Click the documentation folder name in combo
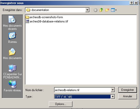This screenshot has width=140, height=109. coord(40,10)
